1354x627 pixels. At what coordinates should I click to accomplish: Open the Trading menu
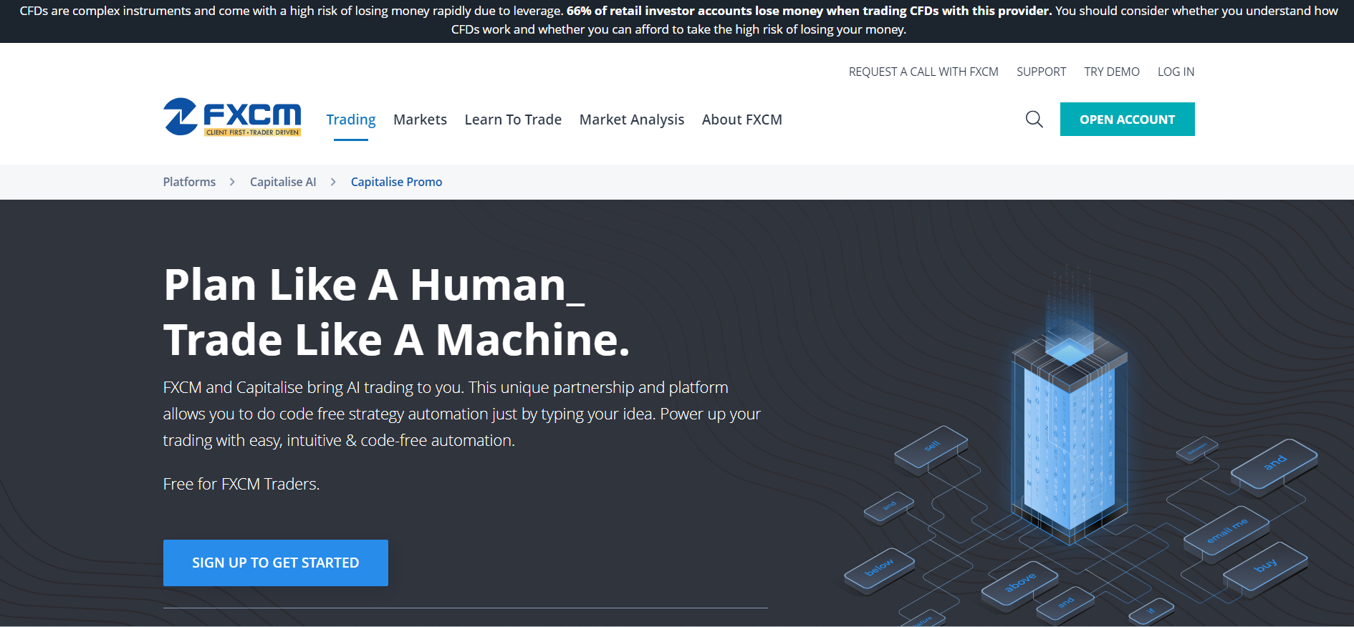tap(351, 120)
